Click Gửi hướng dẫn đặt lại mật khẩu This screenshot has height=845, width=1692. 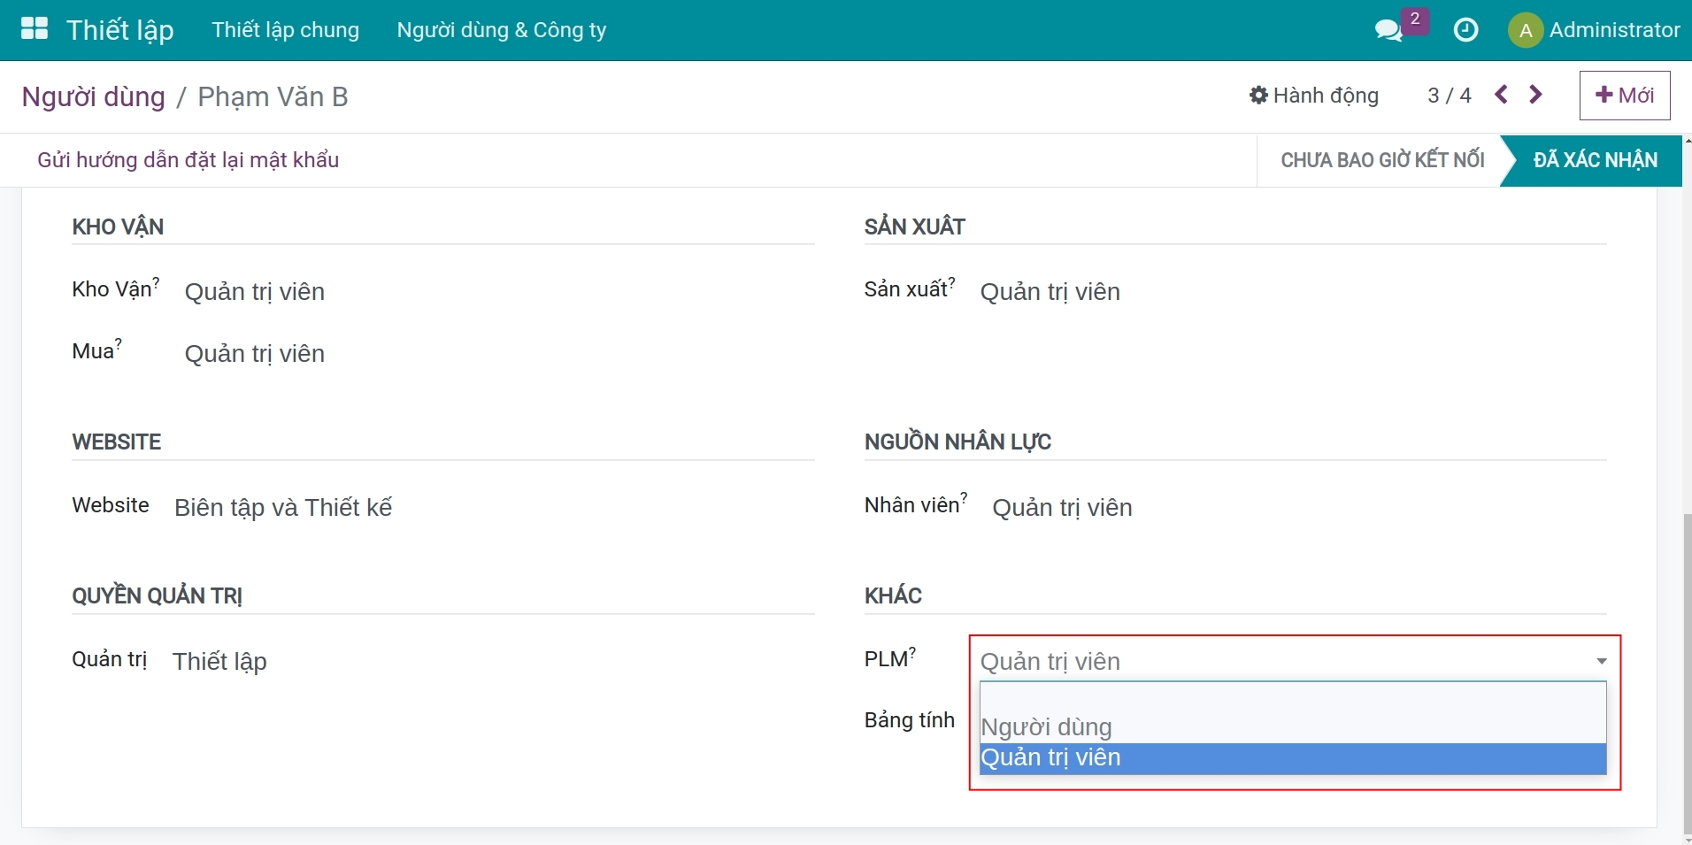coord(188,160)
